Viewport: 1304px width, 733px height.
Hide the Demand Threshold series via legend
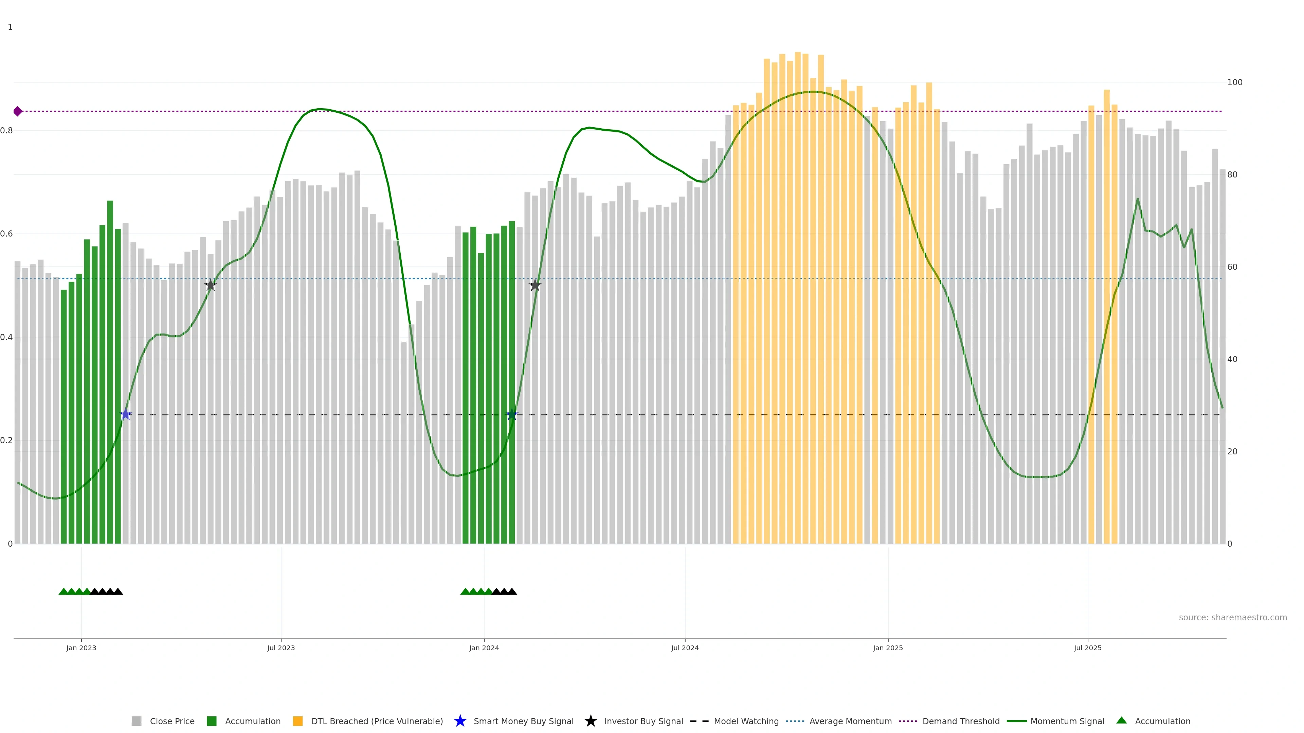[x=960, y=721]
